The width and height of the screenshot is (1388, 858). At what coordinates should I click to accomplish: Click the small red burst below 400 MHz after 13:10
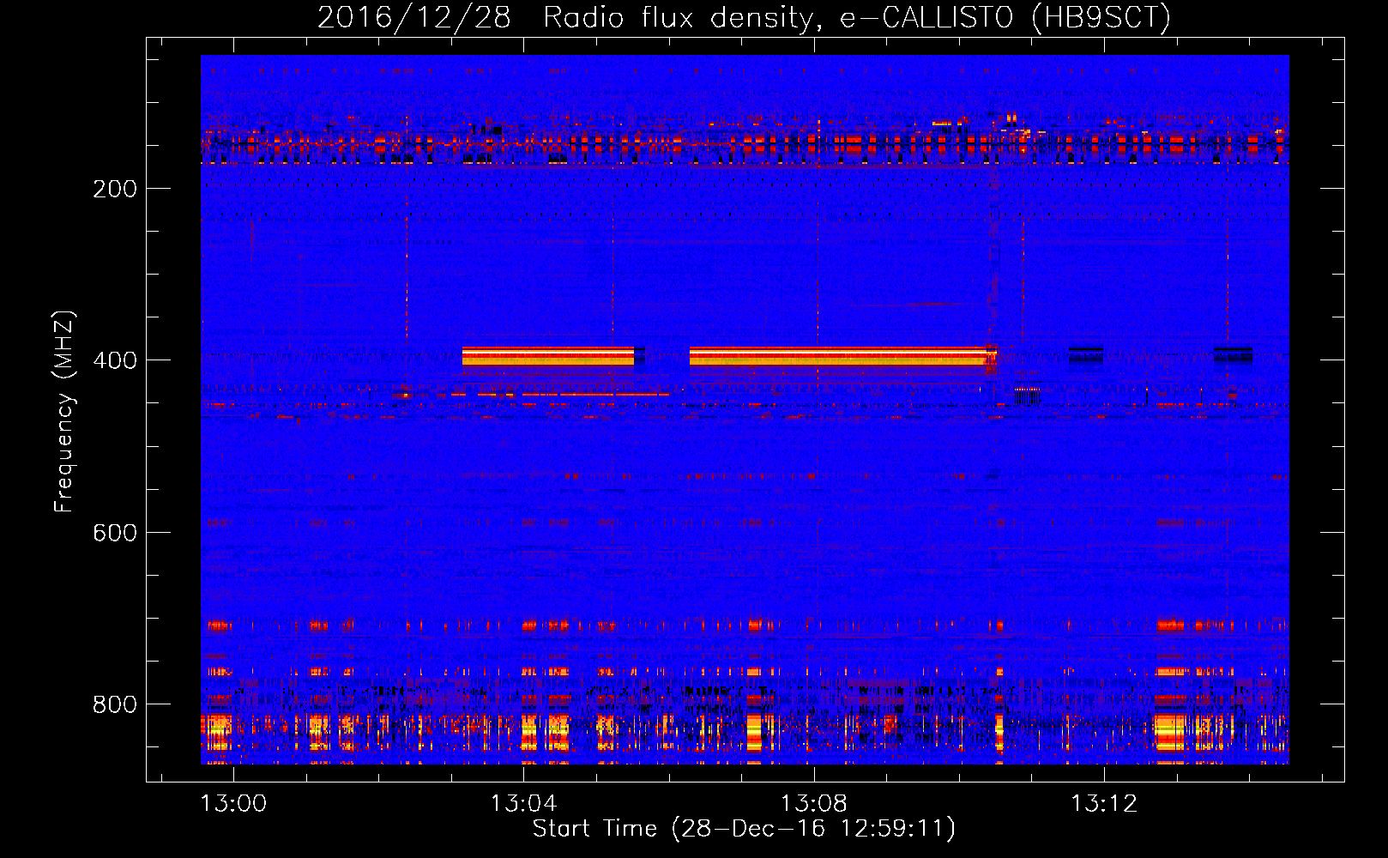click(x=1027, y=396)
